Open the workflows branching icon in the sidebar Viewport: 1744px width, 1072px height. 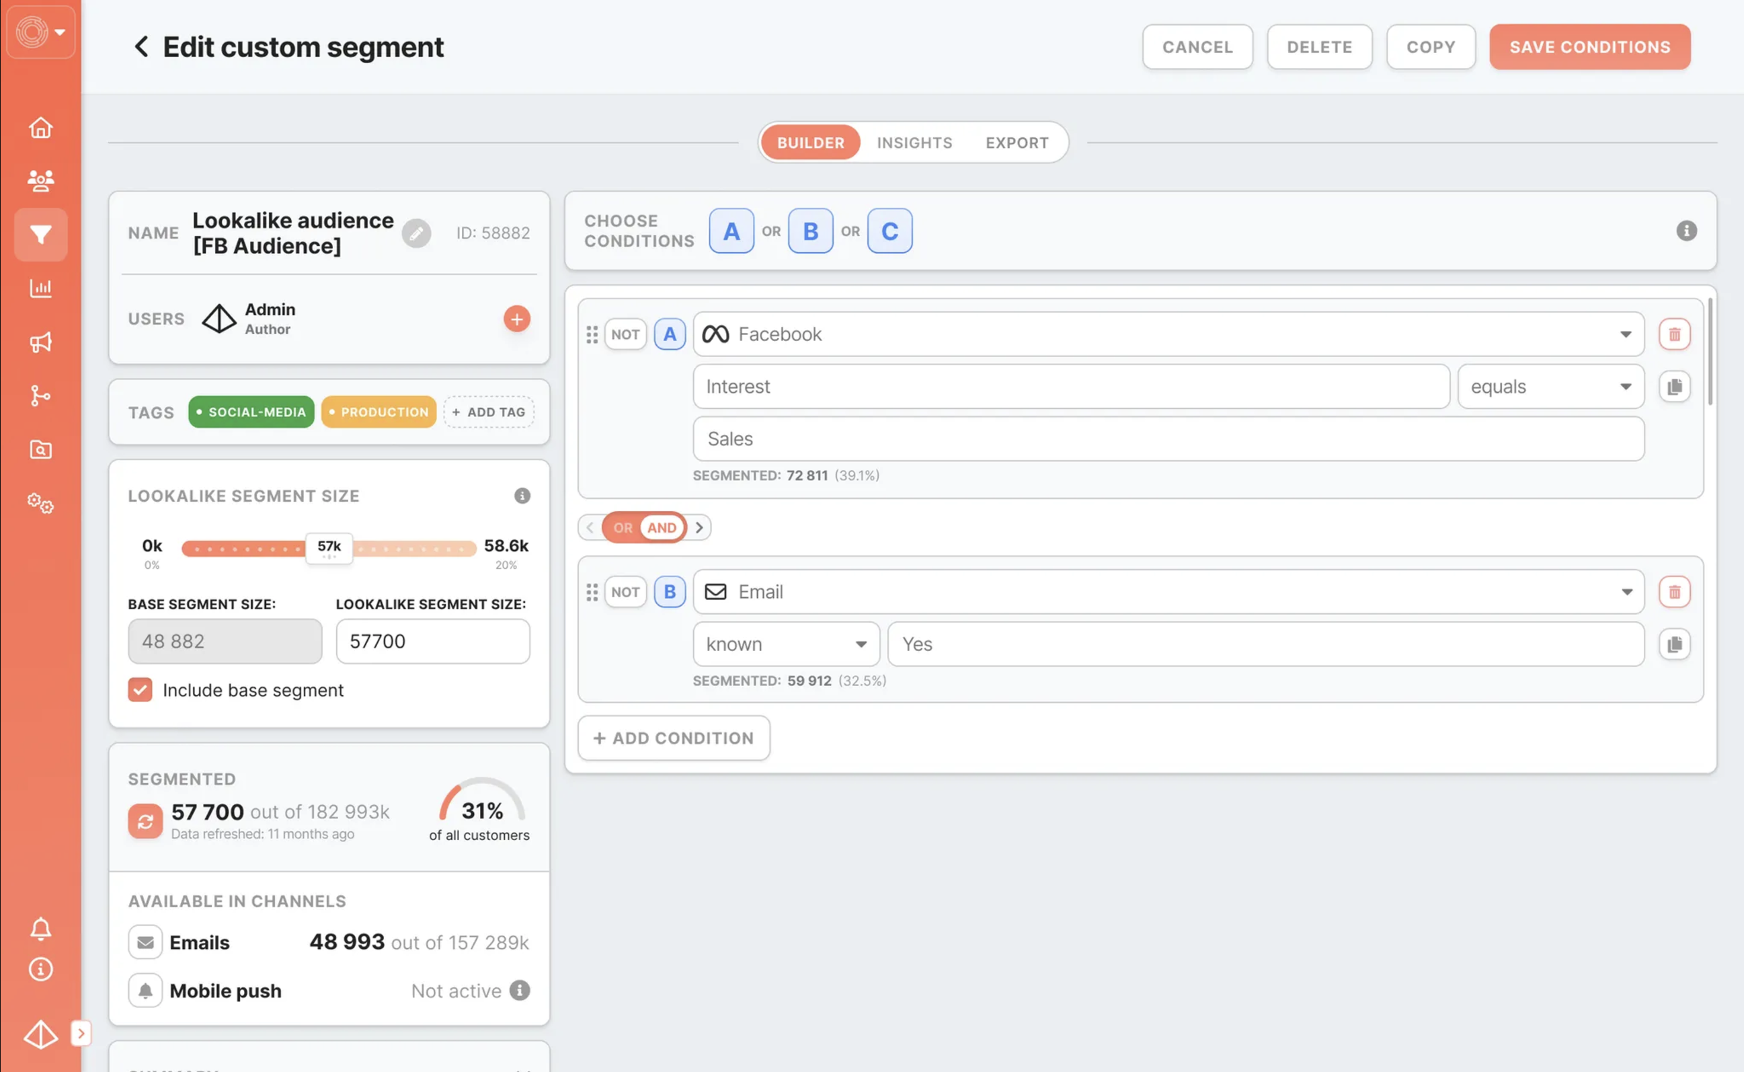click(x=40, y=395)
